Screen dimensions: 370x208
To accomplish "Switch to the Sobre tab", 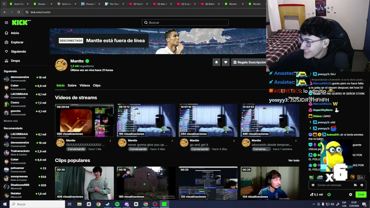I will click(72, 86).
